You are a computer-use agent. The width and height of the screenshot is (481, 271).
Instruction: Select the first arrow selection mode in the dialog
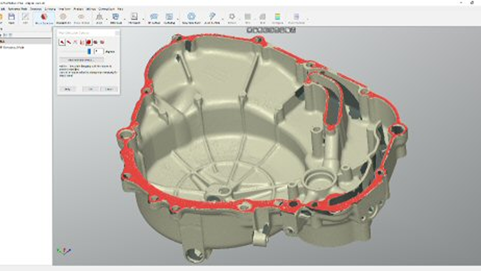coord(62,42)
